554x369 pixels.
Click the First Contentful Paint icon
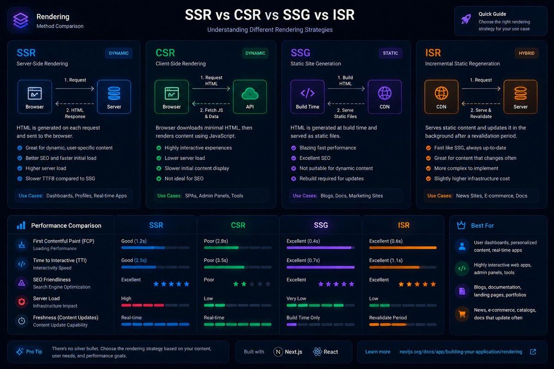(x=22, y=244)
